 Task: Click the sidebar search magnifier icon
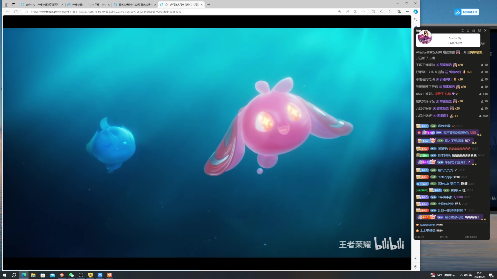coord(415,20)
